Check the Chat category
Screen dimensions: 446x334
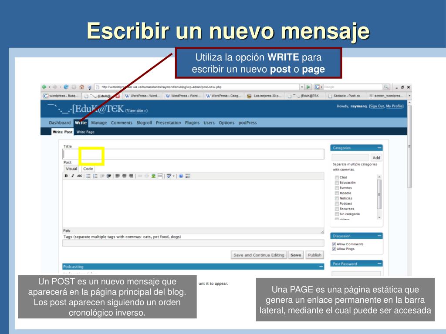(337, 177)
